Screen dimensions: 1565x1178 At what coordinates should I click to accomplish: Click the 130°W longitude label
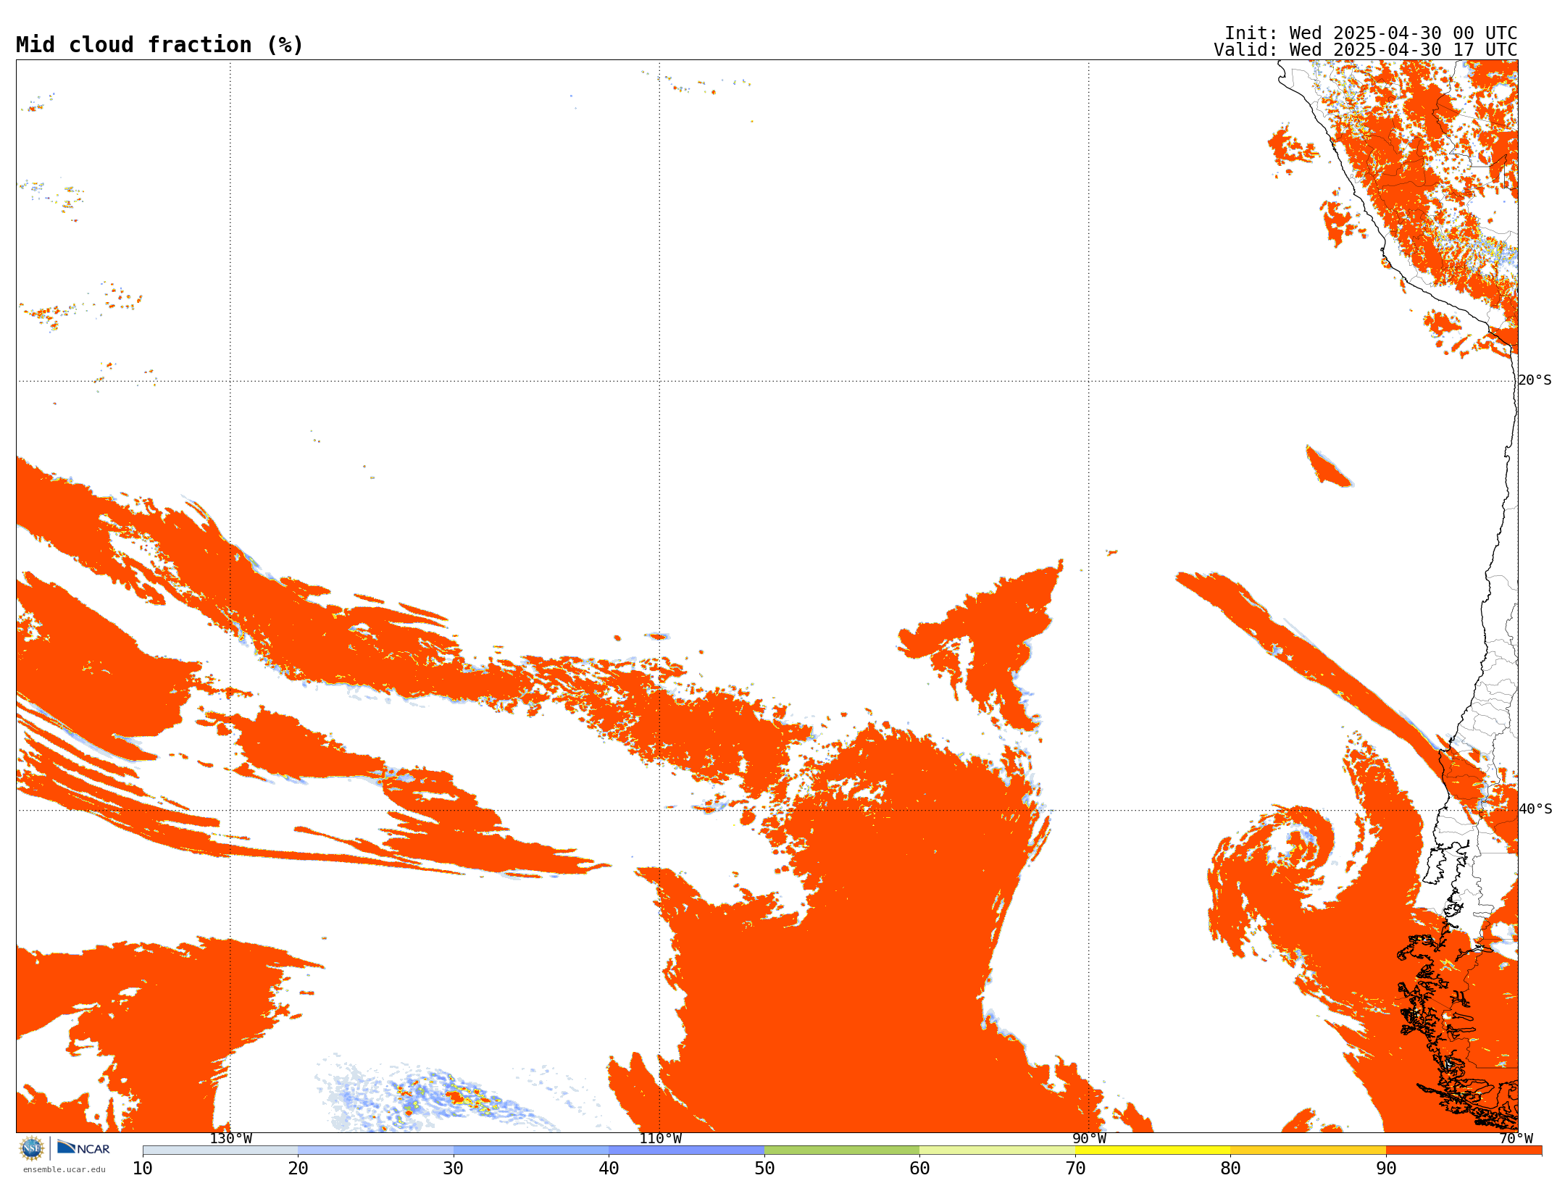[230, 1139]
